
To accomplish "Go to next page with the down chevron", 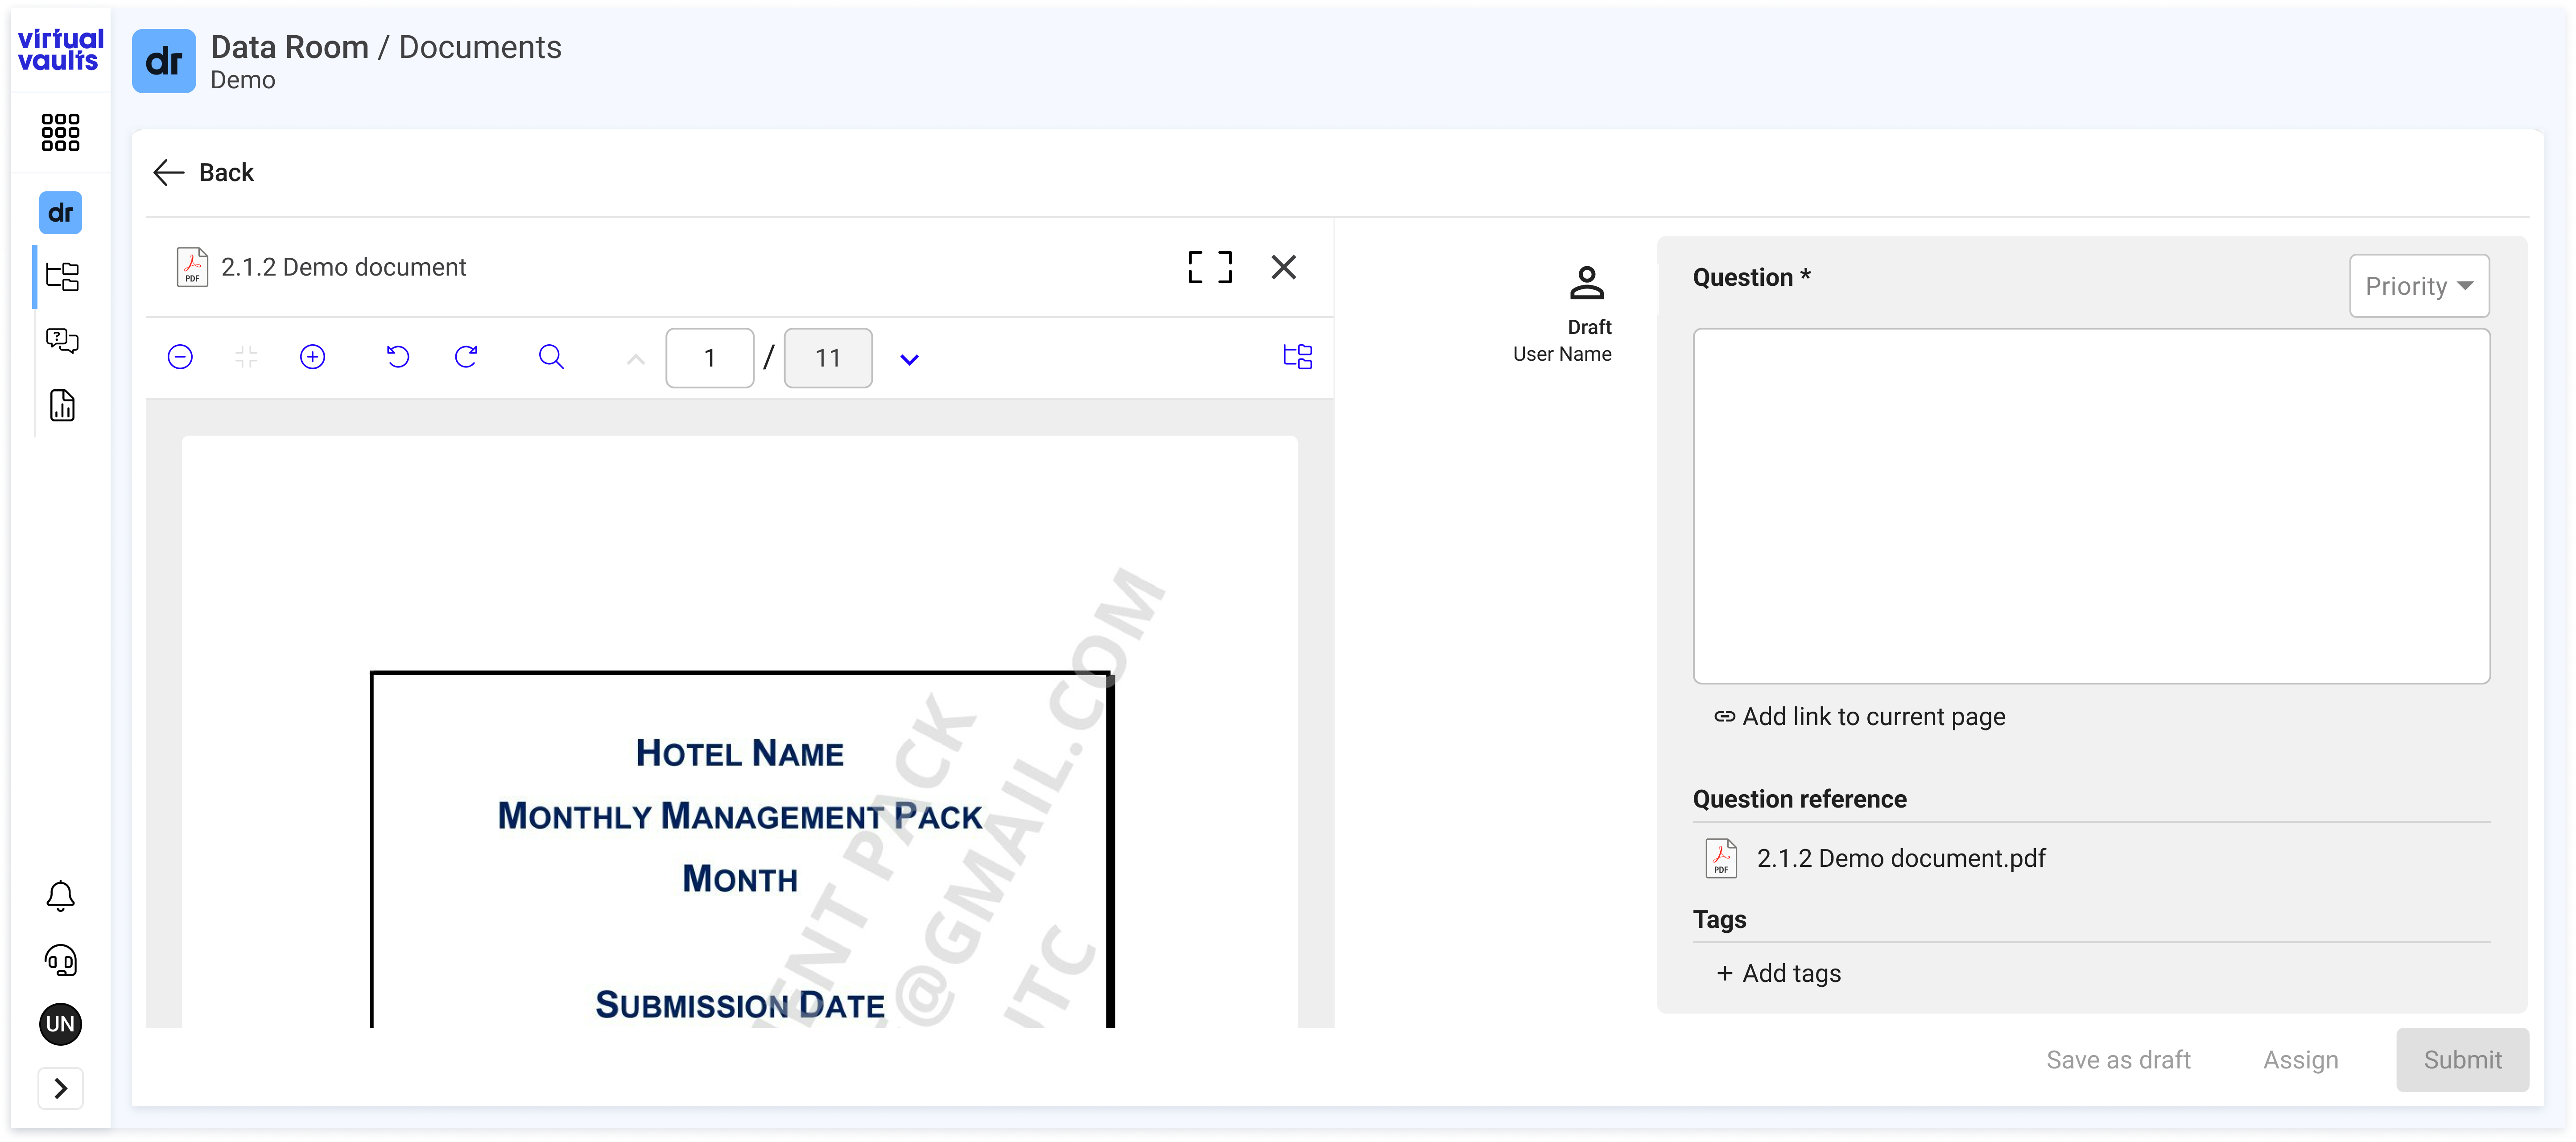I will [x=909, y=359].
